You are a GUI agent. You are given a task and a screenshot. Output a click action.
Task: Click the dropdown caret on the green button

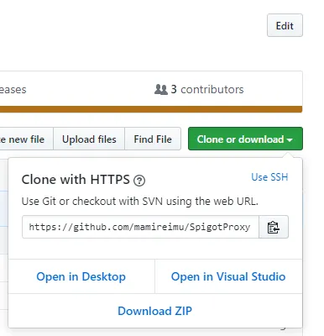290,139
